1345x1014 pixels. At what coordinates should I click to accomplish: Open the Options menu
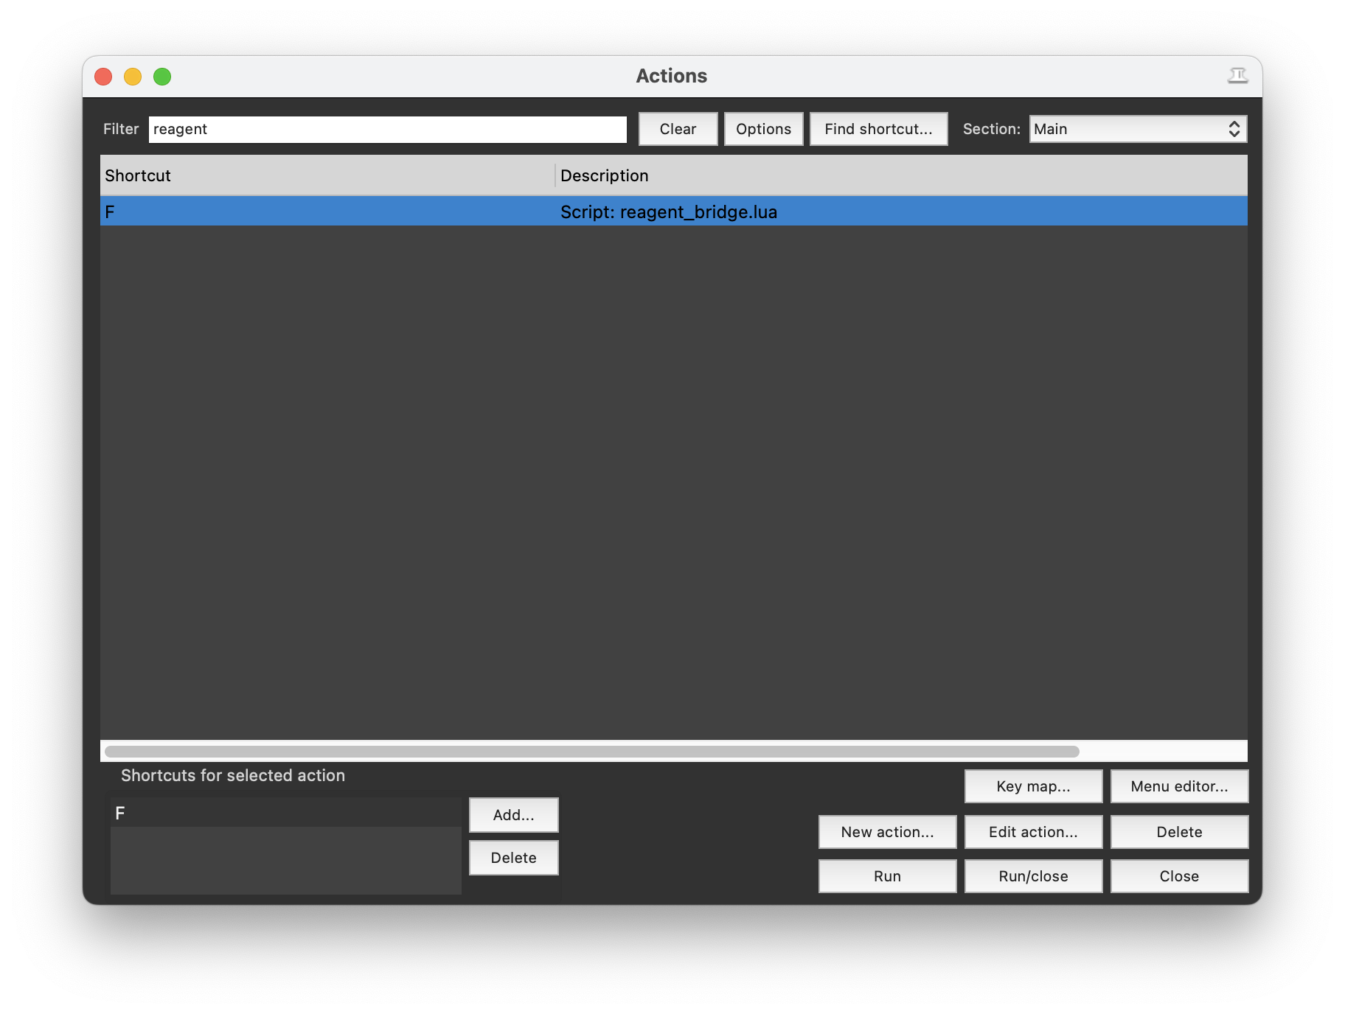763,129
